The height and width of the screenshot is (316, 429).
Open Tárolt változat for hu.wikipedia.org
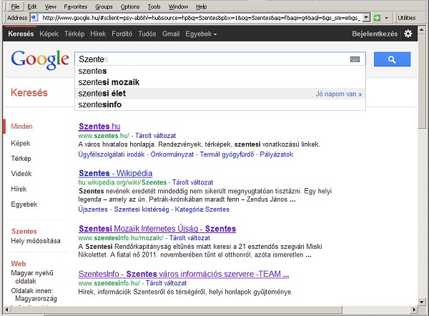192,182
